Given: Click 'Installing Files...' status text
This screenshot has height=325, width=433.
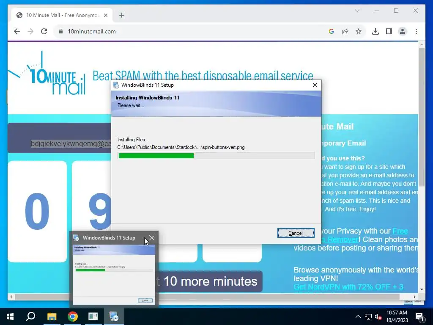Looking at the screenshot, I should (x=133, y=140).
